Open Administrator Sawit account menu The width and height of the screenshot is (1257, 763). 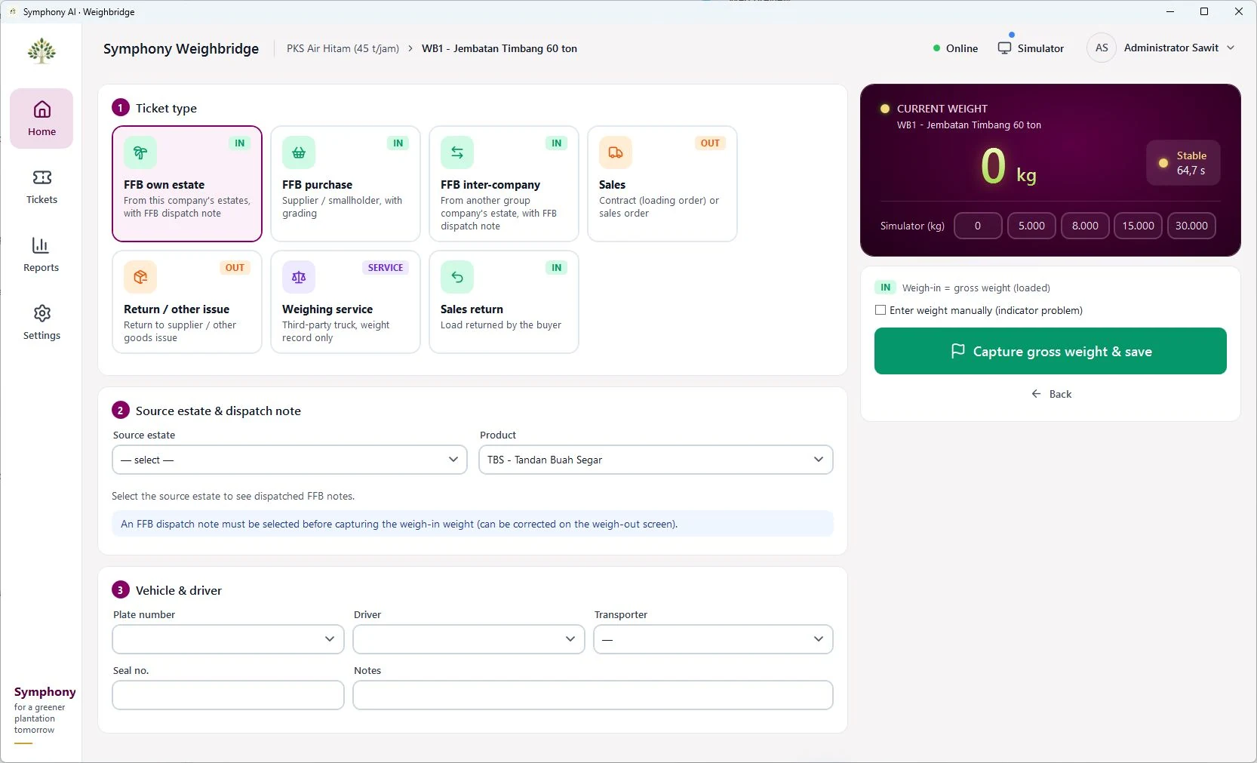tap(1162, 48)
